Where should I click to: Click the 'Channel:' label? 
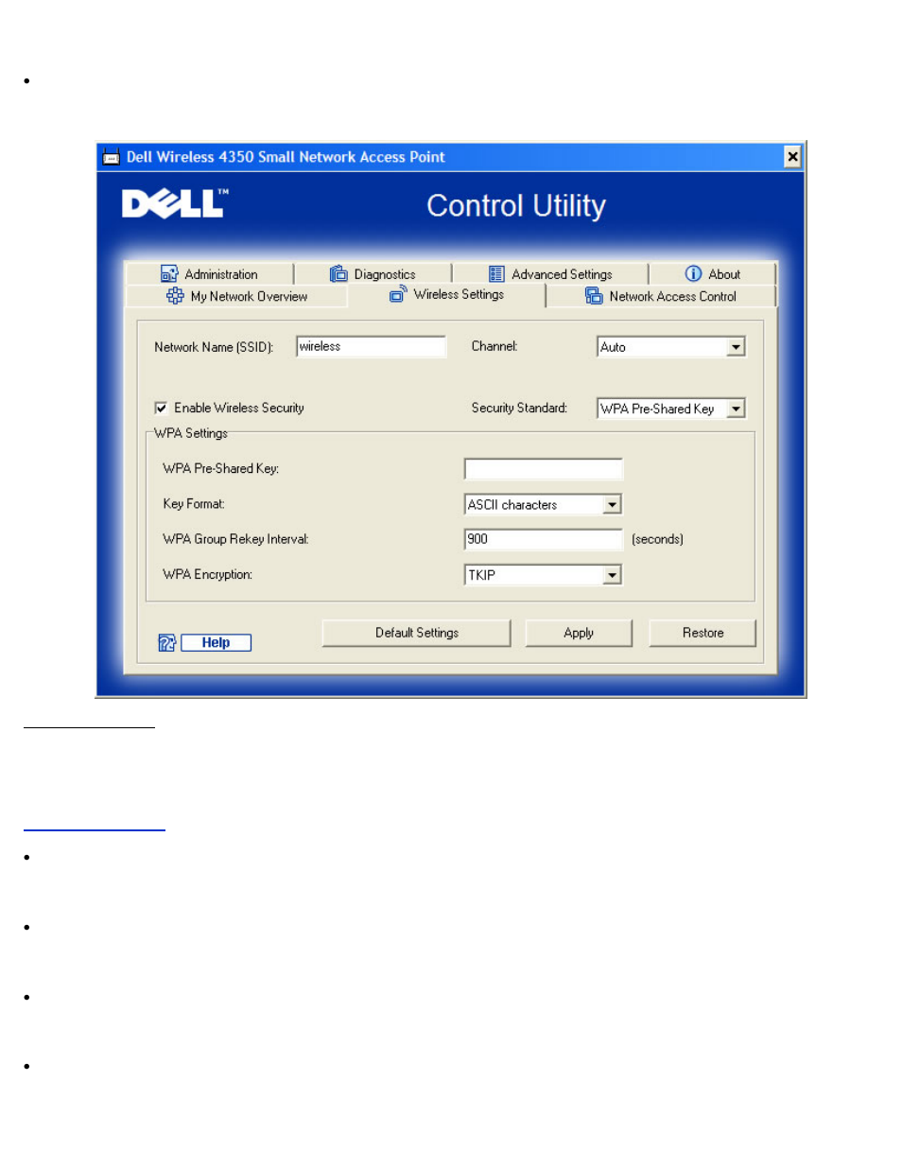pos(494,346)
